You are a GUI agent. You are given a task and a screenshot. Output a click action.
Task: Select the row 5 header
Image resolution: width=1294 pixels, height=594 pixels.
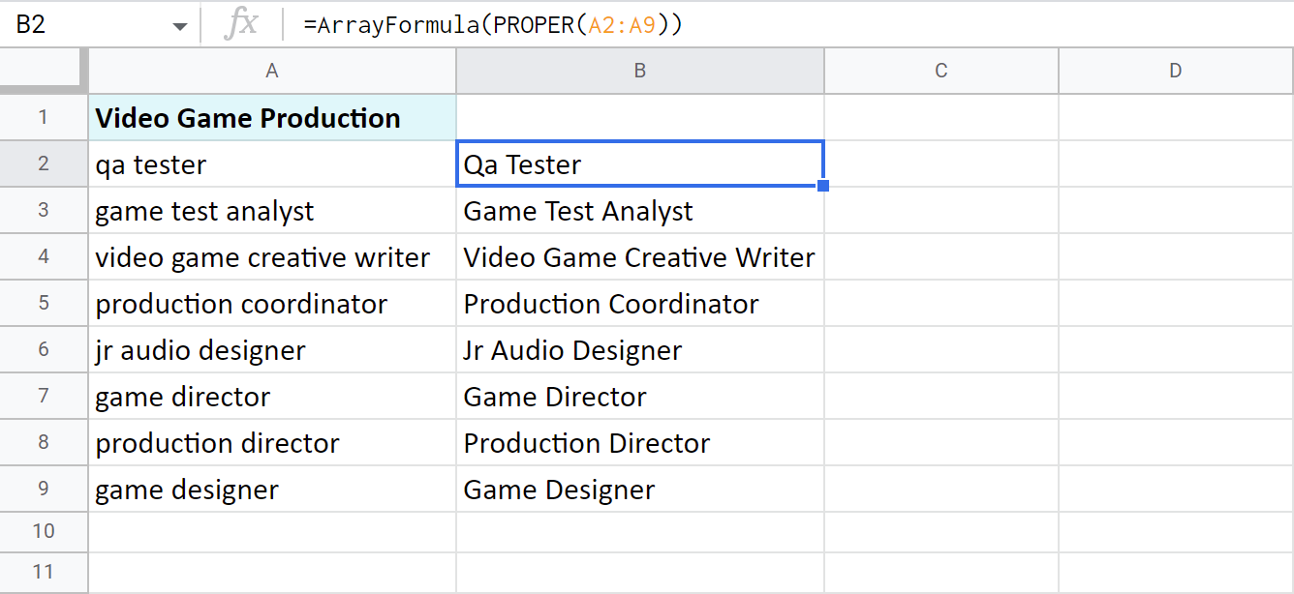(44, 304)
